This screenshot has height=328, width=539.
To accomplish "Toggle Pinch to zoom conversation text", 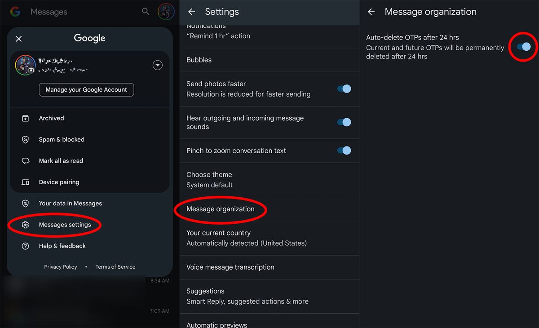I will [x=344, y=151].
